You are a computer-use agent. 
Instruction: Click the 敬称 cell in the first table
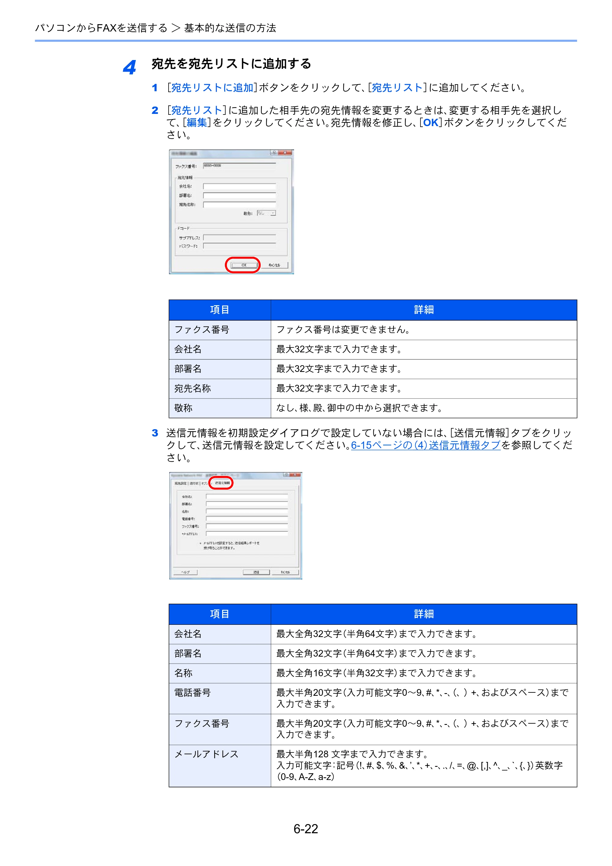click(x=220, y=408)
